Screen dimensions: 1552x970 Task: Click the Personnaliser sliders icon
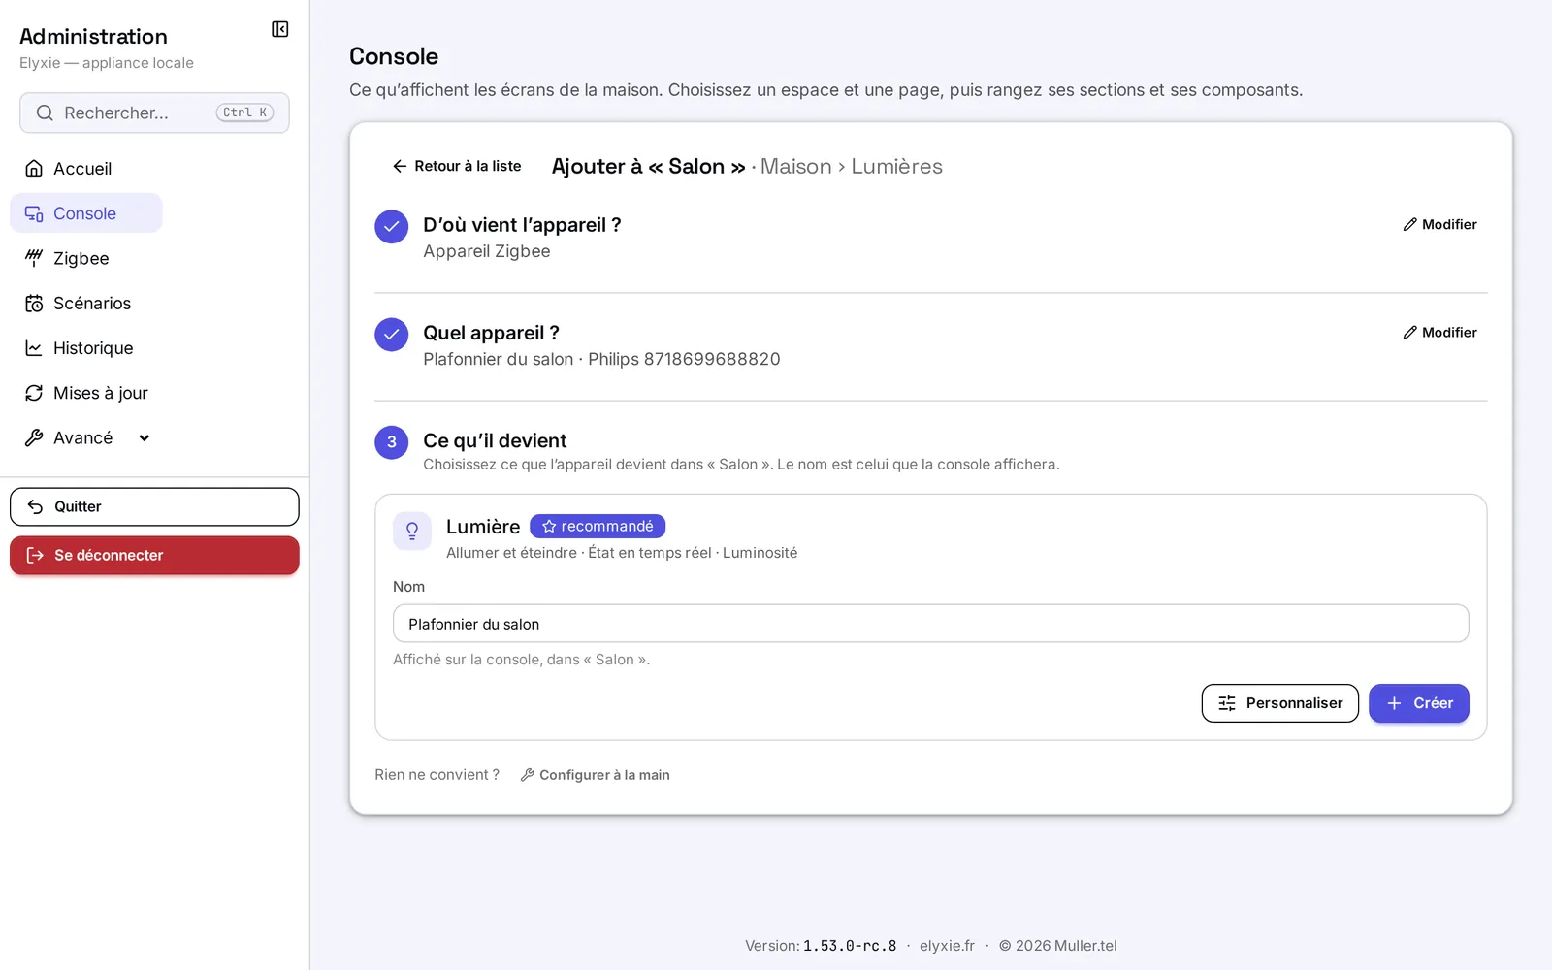pyautogui.click(x=1227, y=703)
